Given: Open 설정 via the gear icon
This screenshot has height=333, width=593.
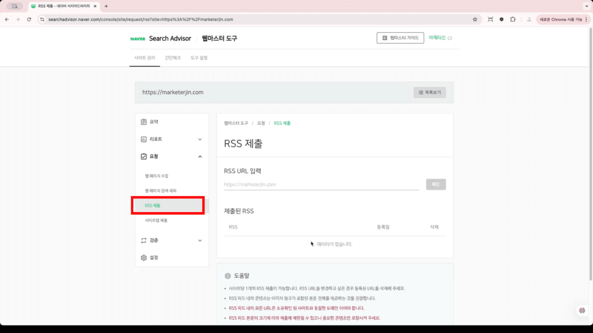Looking at the screenshot, I should pyautogui.click(x=144, y=258).
